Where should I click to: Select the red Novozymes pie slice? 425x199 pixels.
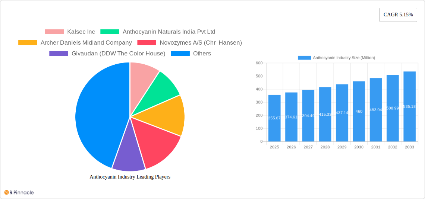pyautogui.click(x=157, y=142)
